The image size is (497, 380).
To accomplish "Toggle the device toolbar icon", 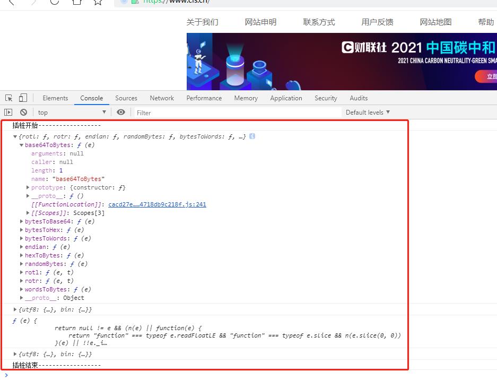I will pos(23,98).
